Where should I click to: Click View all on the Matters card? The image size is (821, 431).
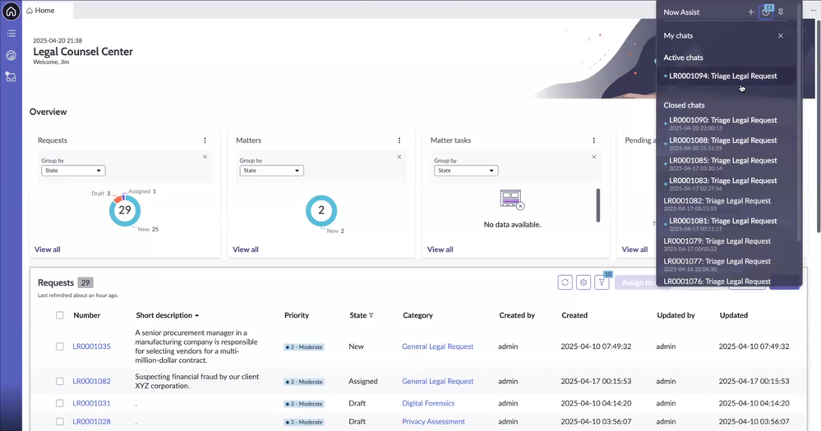246,250
